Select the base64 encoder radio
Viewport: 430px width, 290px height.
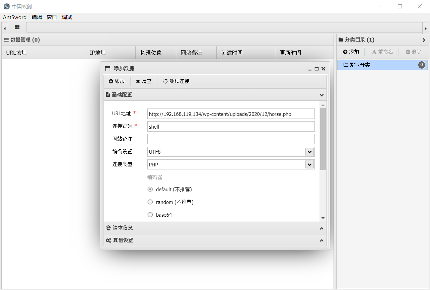click(x=150, y=215)
